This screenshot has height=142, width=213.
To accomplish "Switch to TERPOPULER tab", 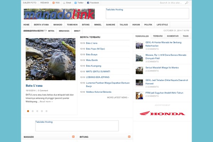I will click(x=142, y=36).
